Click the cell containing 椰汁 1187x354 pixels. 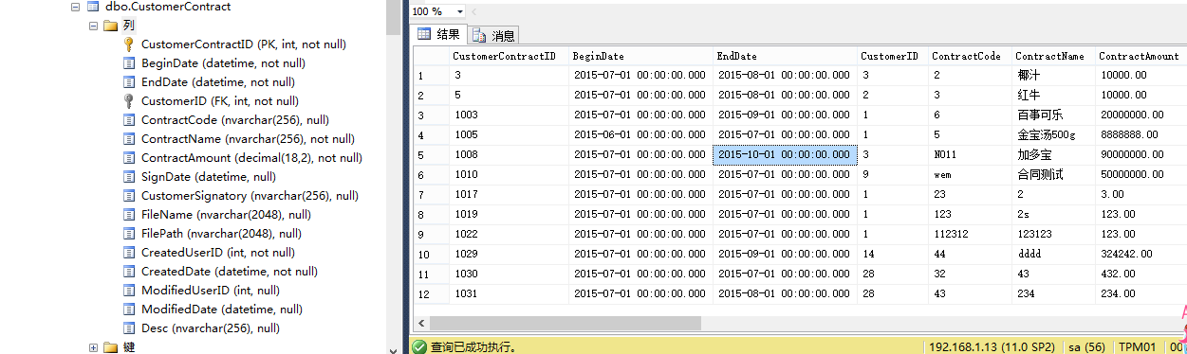coord(1053,75)
